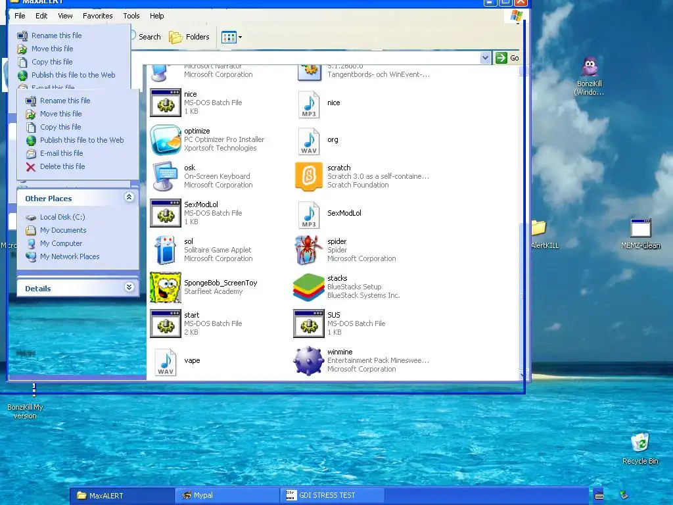Click the Folders toolbar button
Viewport: 673px width, 505px height.
tap(189, 37)
